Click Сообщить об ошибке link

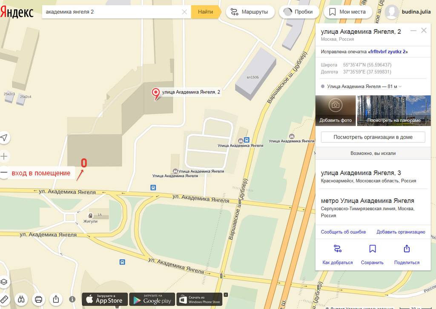click(x=343, y=232)
